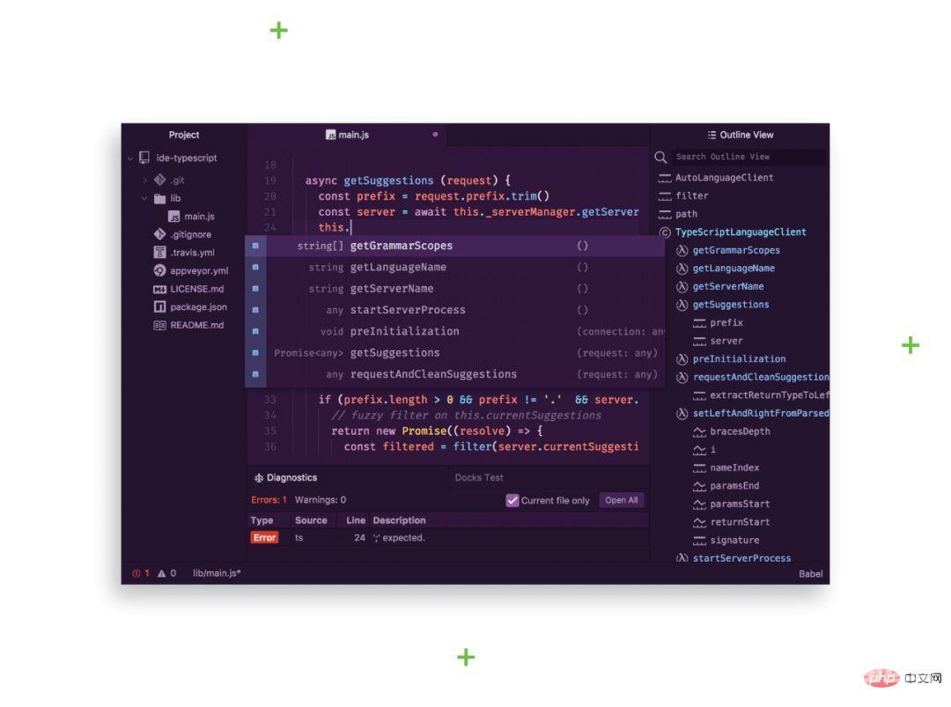This screenshot has width=951, height=707.
Task: Click the Outline View list icon in header
Action: [x=711, y=135]
